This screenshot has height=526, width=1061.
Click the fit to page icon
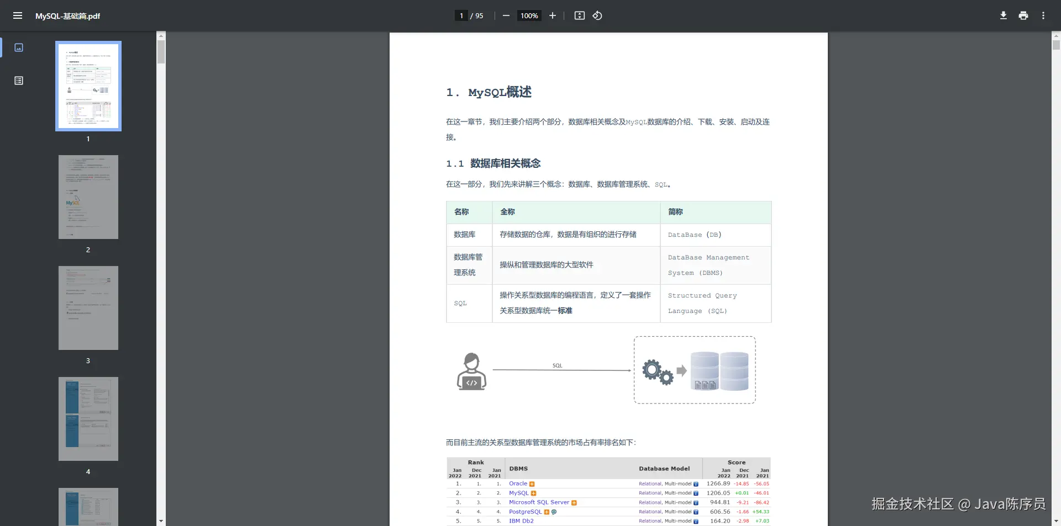pyautogui.click(x=579, y=15)
